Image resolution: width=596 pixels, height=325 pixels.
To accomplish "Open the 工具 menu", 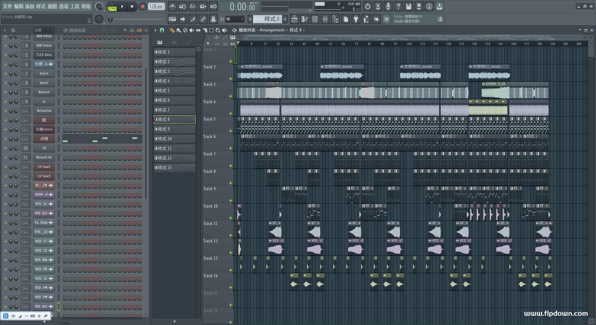I will [75, 7].
